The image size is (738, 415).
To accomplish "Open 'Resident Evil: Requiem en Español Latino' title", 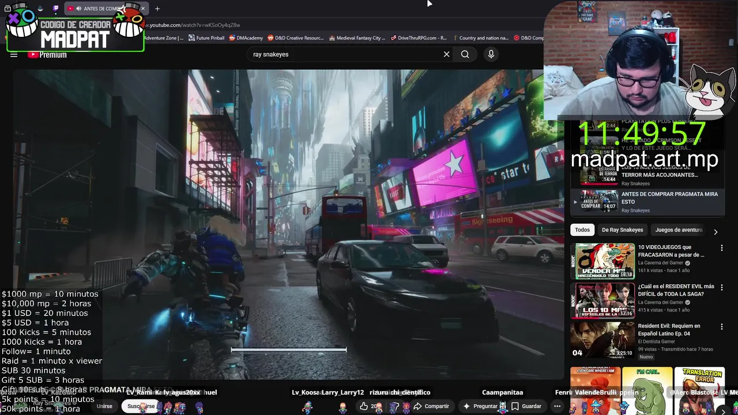I will 669,330.
